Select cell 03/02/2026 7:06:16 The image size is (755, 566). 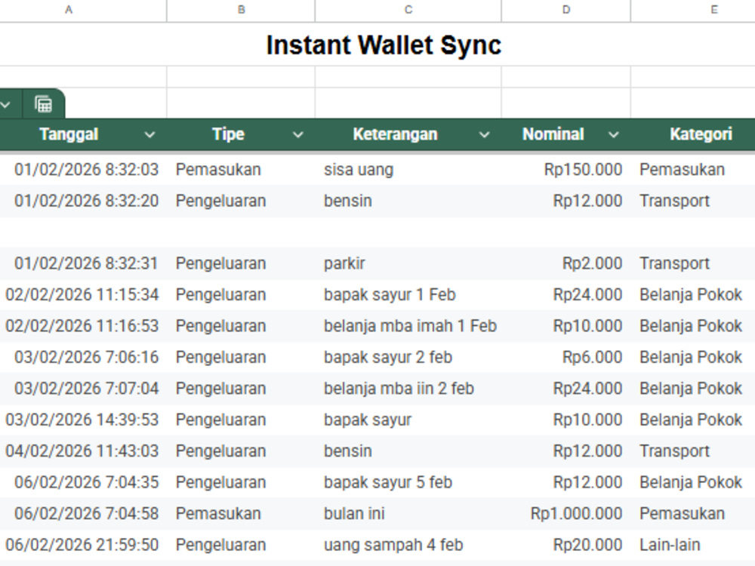tap(83, 357)
